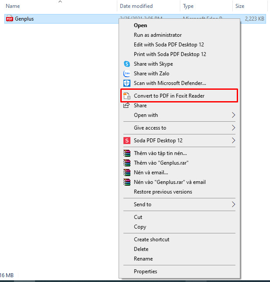Open Properties from the context menu
This screenshot has height=282, width=270.
[x=145, y=271]
